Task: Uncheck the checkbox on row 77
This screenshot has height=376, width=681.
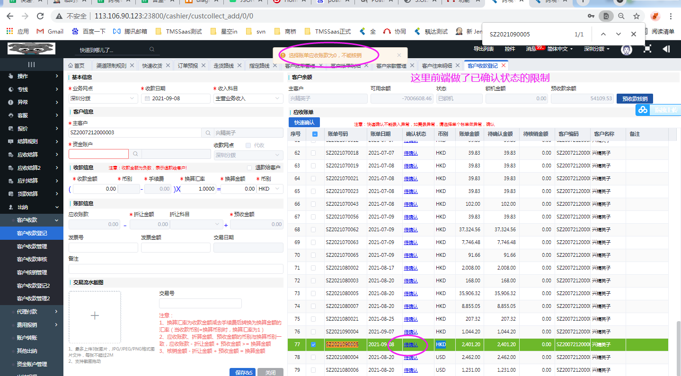Action: (x=313, y=344)
